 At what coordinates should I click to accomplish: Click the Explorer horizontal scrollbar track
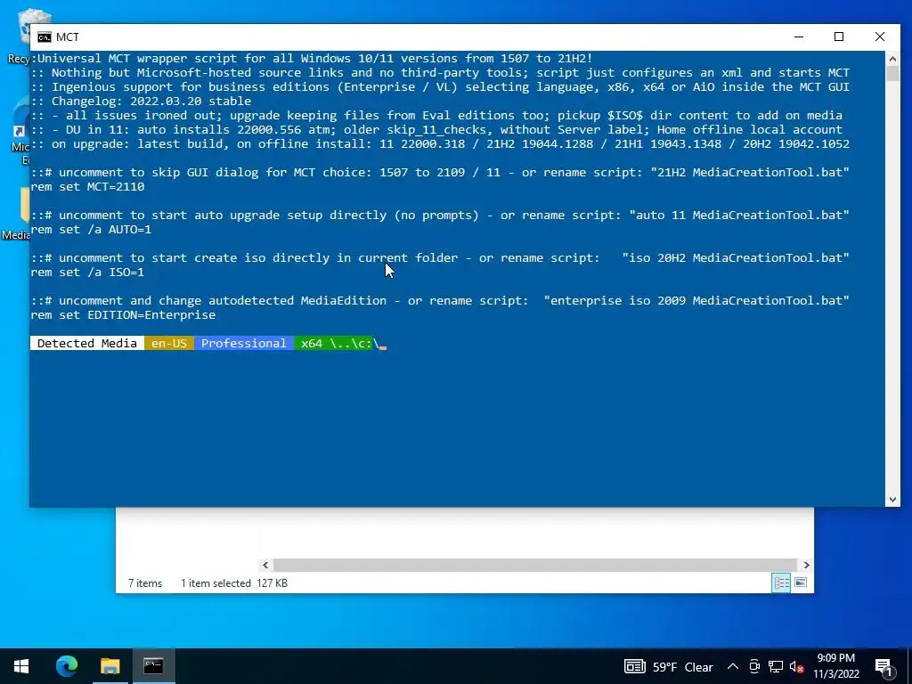tap(535, 565)
